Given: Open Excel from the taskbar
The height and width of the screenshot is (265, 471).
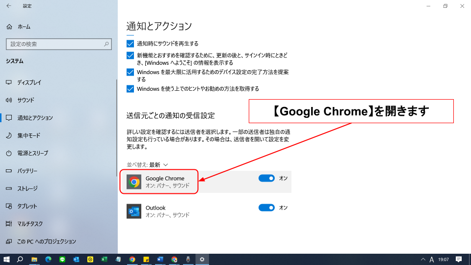Looking at the screenshot, I should tap(104, 259).
